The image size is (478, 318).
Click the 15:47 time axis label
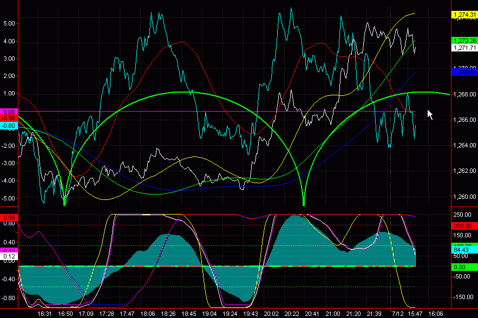tap(415, 314)
